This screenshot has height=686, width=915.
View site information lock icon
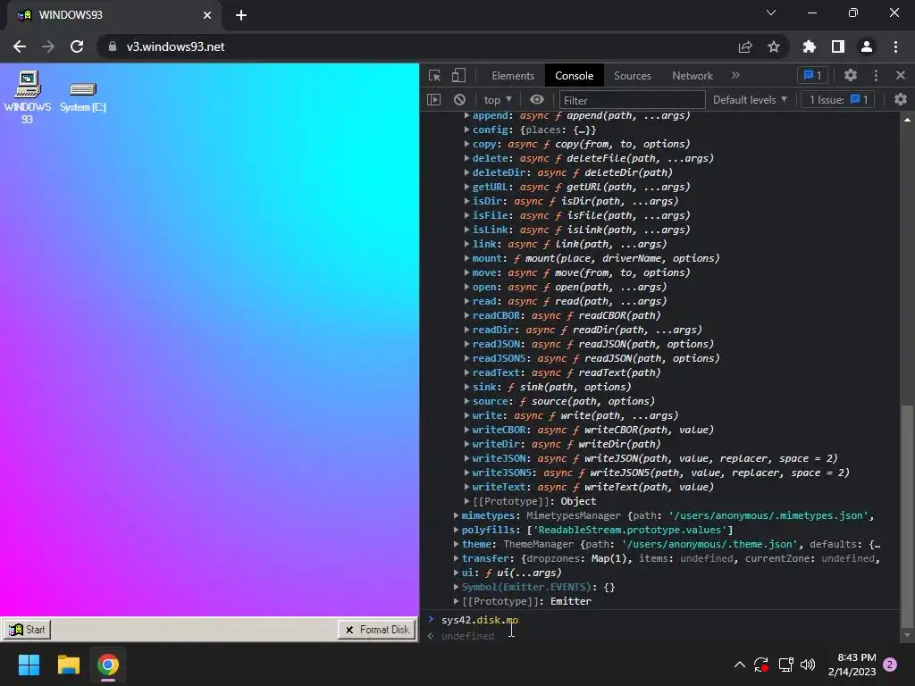112,46
